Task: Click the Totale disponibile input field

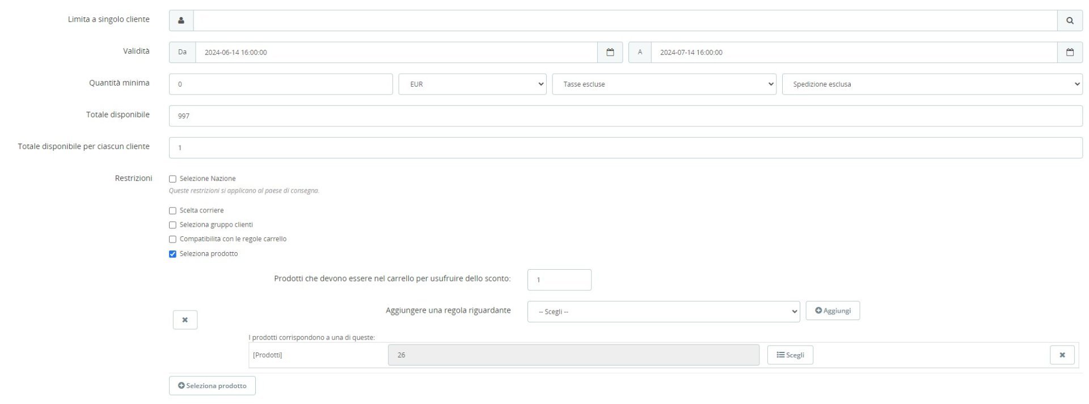Action: (x=625, y=116)
